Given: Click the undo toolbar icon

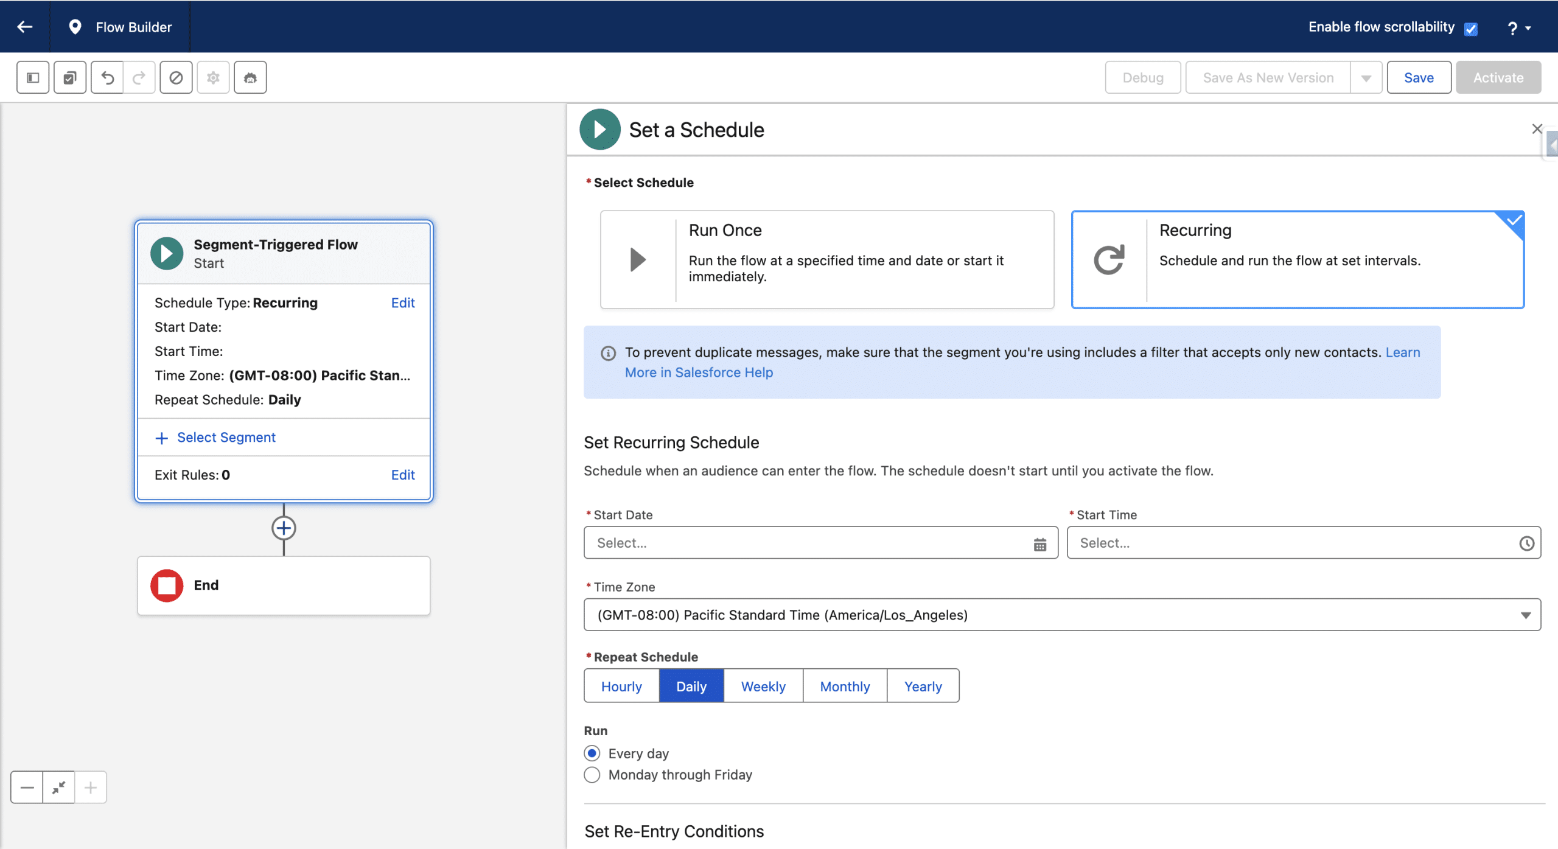Looking at the screenshot, I should (107, 77).
